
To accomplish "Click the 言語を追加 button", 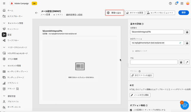I will (x=115, y=13).
